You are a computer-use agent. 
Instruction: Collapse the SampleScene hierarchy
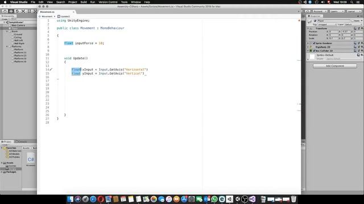tap(4, 22)
